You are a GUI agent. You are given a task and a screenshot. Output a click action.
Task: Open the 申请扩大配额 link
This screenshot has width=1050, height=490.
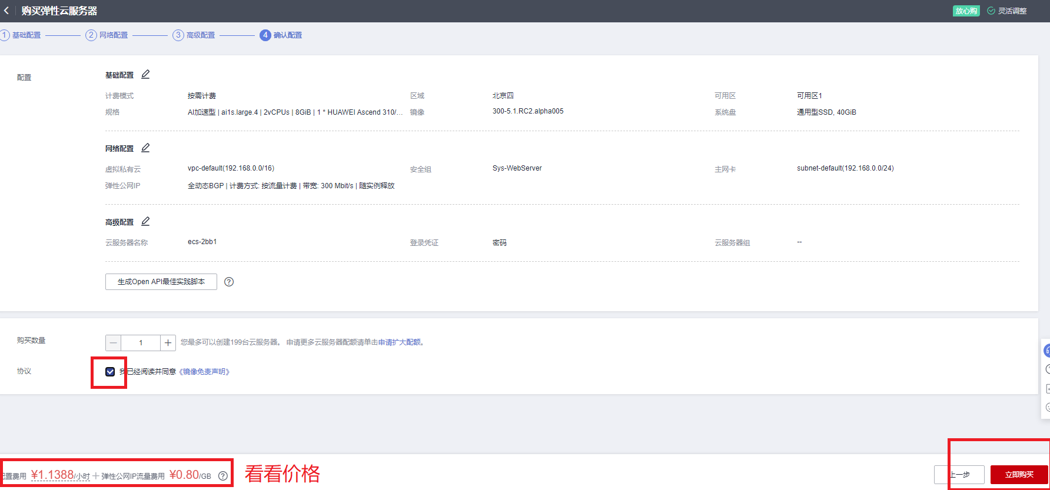pyautogui.click(x=400, y=342)
